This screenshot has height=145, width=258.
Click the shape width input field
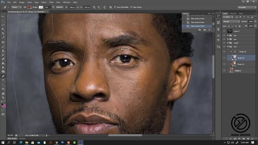click(x=72, y=7)
